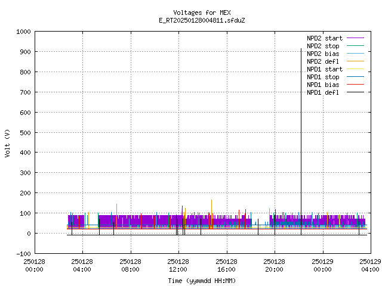Screen dimensions: 382x286
Task: Click the yellow NPD1 start legend line
Action: 355,69
